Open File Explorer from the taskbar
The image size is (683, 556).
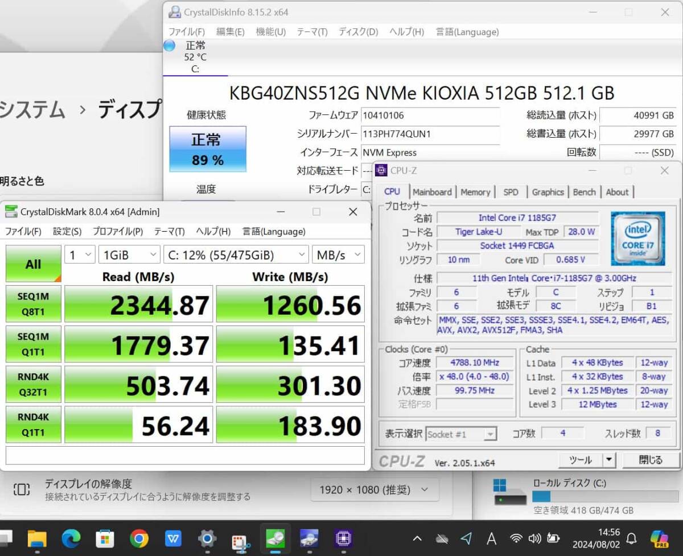(37, 538)
